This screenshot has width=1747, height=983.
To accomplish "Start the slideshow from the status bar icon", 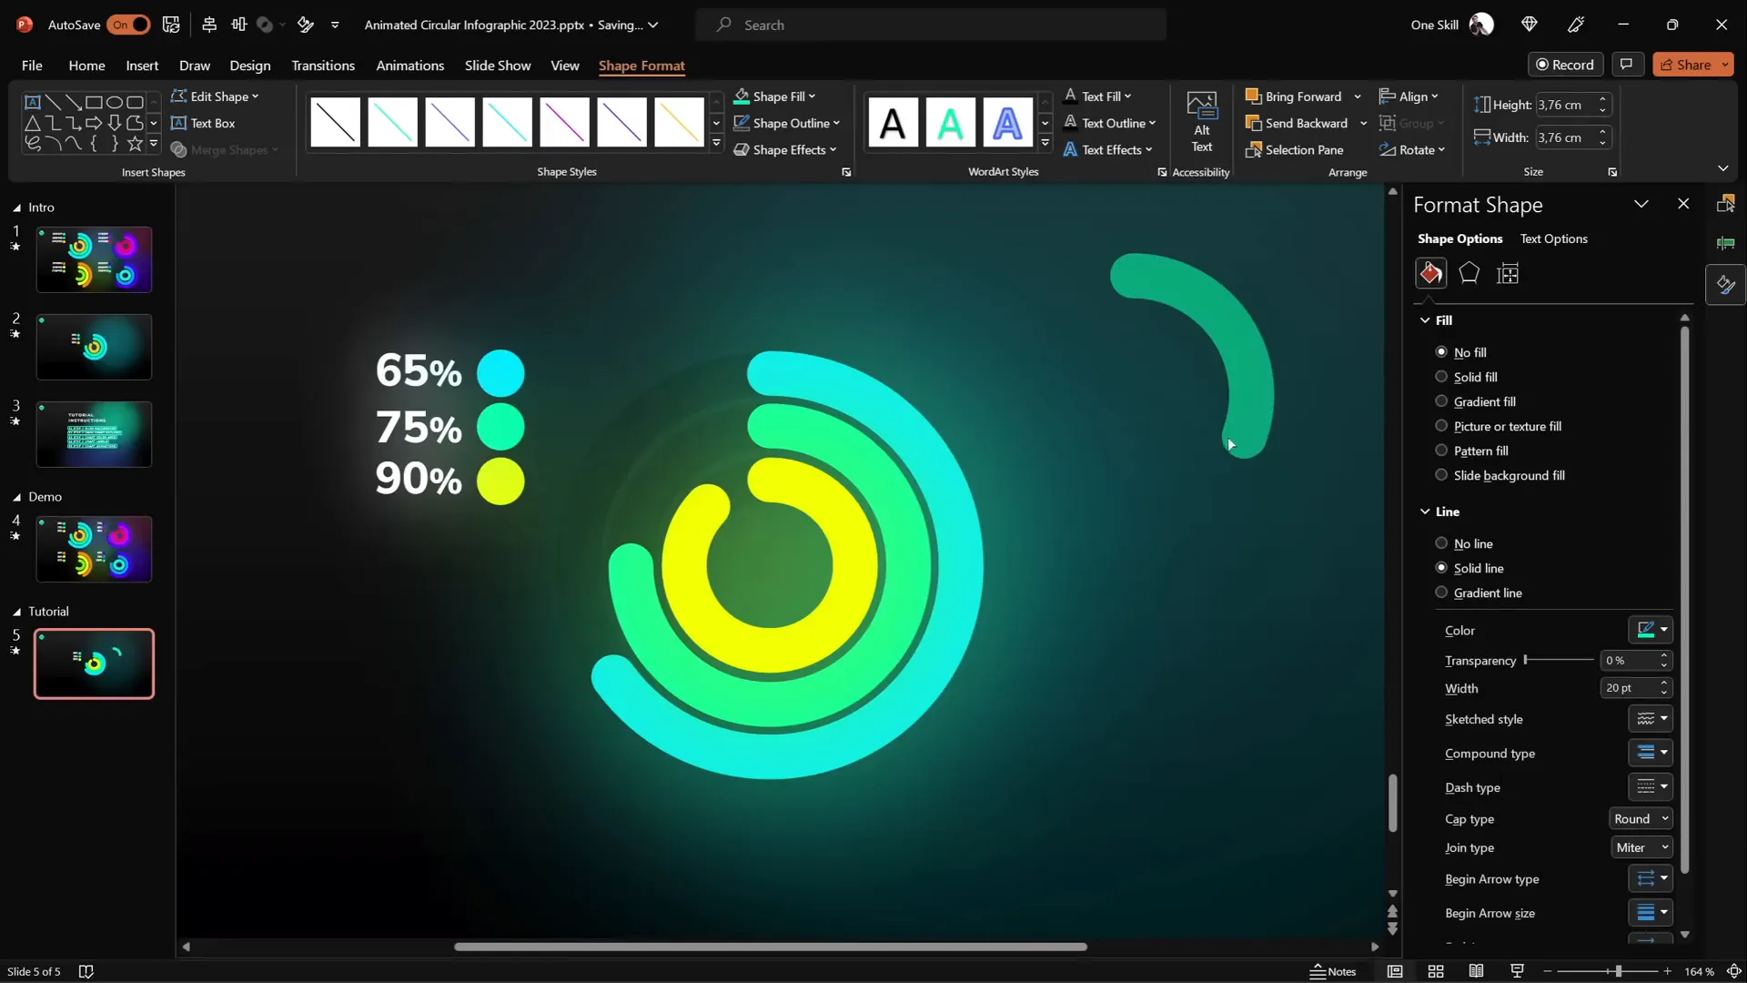I will pos(1516,971).
